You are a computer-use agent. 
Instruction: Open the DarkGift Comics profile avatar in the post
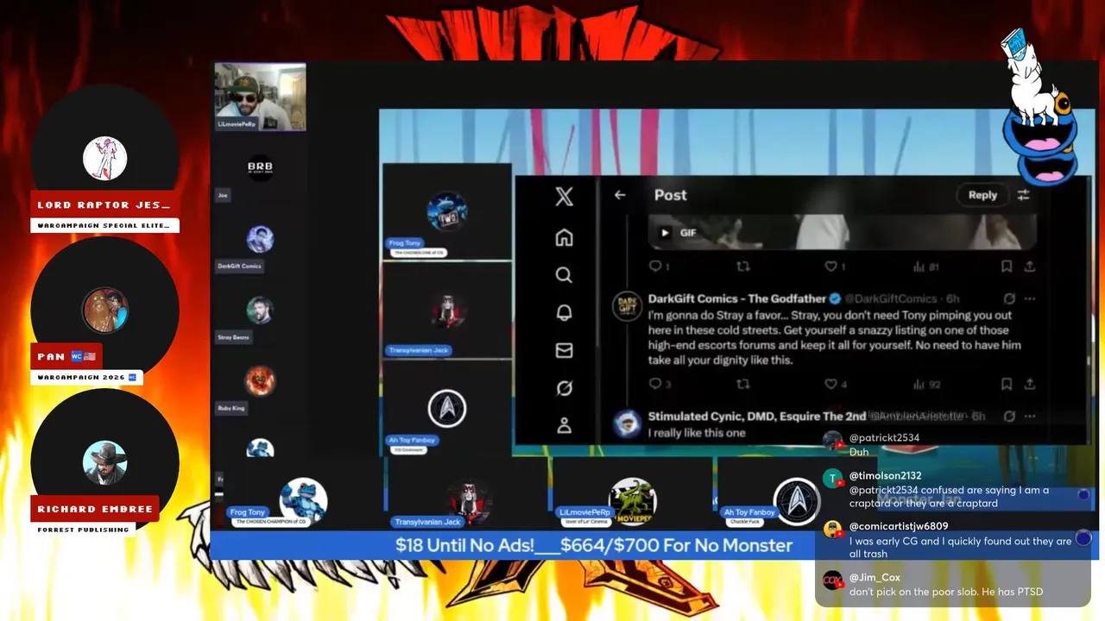(626, 305)
